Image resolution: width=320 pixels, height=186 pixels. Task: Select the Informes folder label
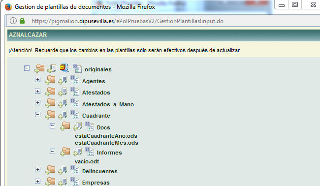coord(109,153)
